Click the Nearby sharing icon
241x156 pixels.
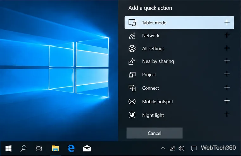pos(132,62)
